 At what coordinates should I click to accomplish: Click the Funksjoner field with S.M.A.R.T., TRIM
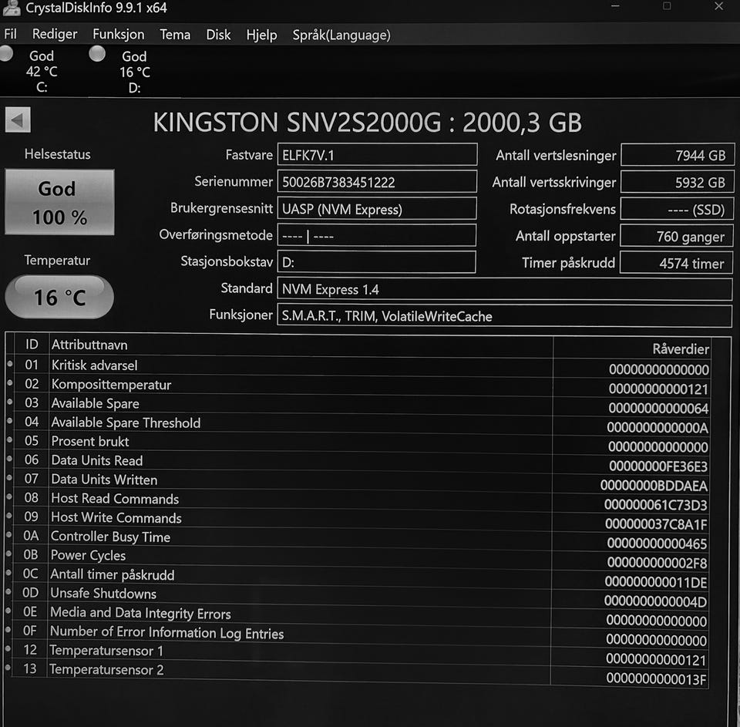504,316
